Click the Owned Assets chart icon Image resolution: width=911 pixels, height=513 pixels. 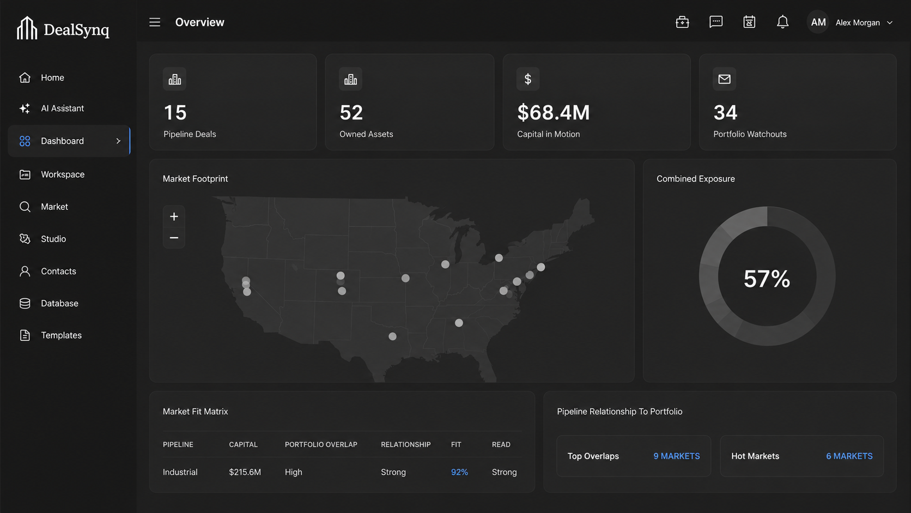[x=350, y=79]
